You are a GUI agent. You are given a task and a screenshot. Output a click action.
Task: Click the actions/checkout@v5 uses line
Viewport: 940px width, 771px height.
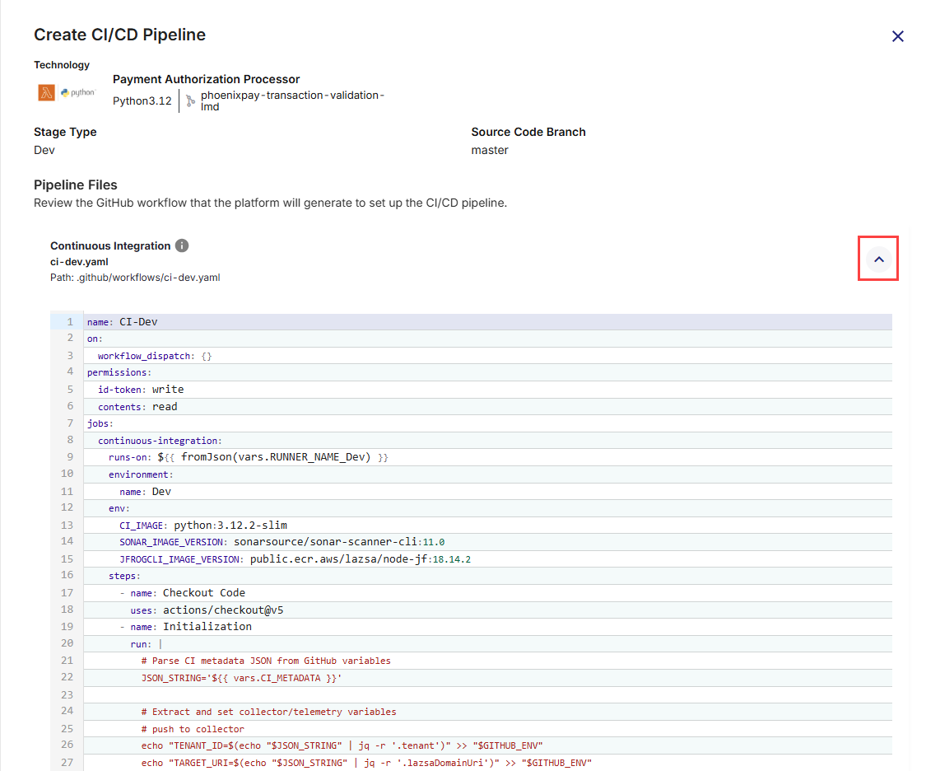[x=207, y=610]
